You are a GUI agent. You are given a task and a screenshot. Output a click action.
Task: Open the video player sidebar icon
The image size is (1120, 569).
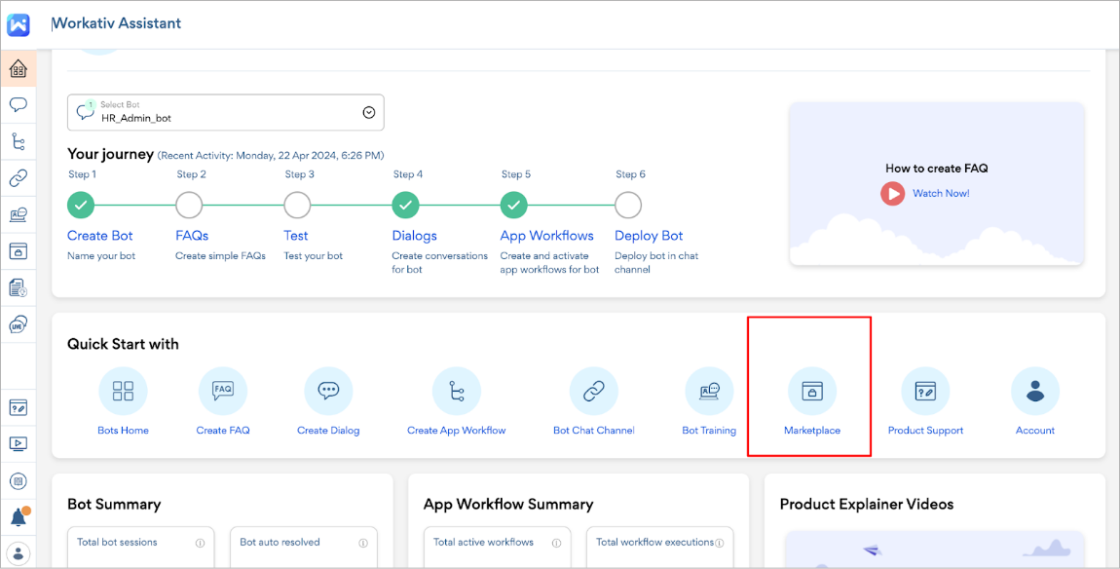click(19, 444)
